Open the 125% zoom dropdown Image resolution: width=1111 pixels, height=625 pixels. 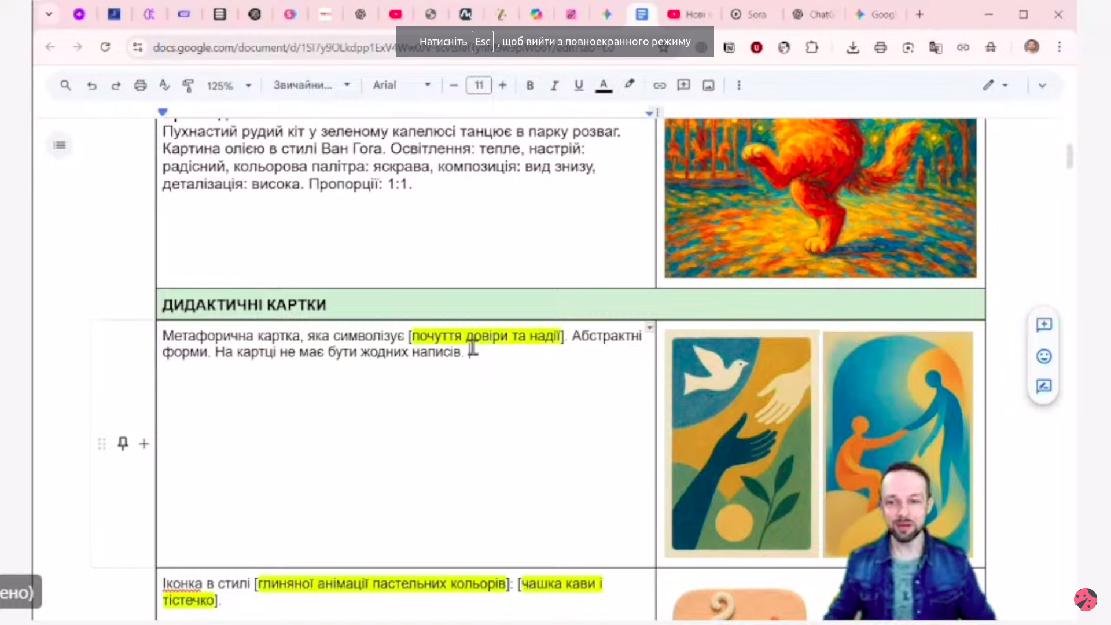[x=229, y=86]
